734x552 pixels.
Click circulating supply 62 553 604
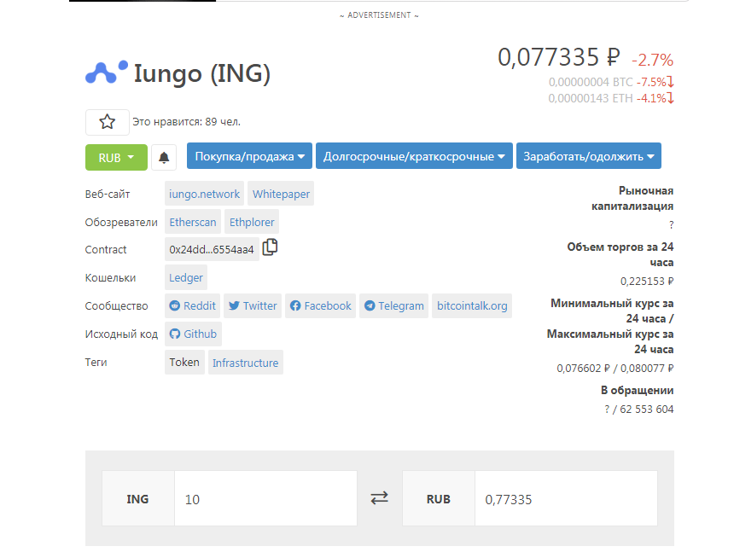coord(646,409)
